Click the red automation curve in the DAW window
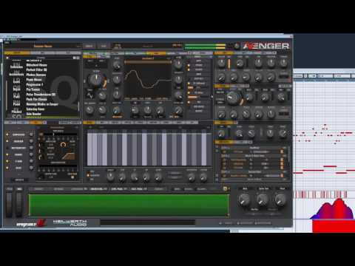 [x=333, y=209]
